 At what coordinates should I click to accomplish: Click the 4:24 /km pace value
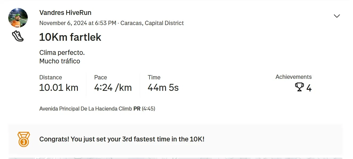113,88
